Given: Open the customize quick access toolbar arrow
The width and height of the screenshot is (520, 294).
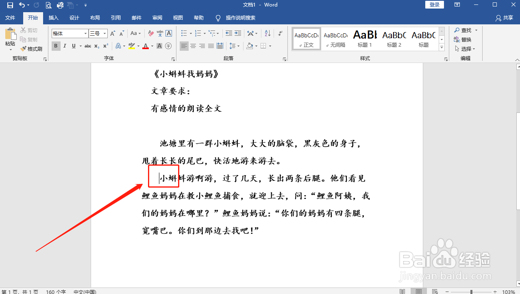Looking at the screenshot, I should point(85,5).
